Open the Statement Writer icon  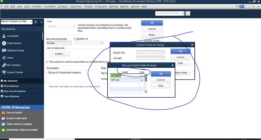tap(4, 50)
